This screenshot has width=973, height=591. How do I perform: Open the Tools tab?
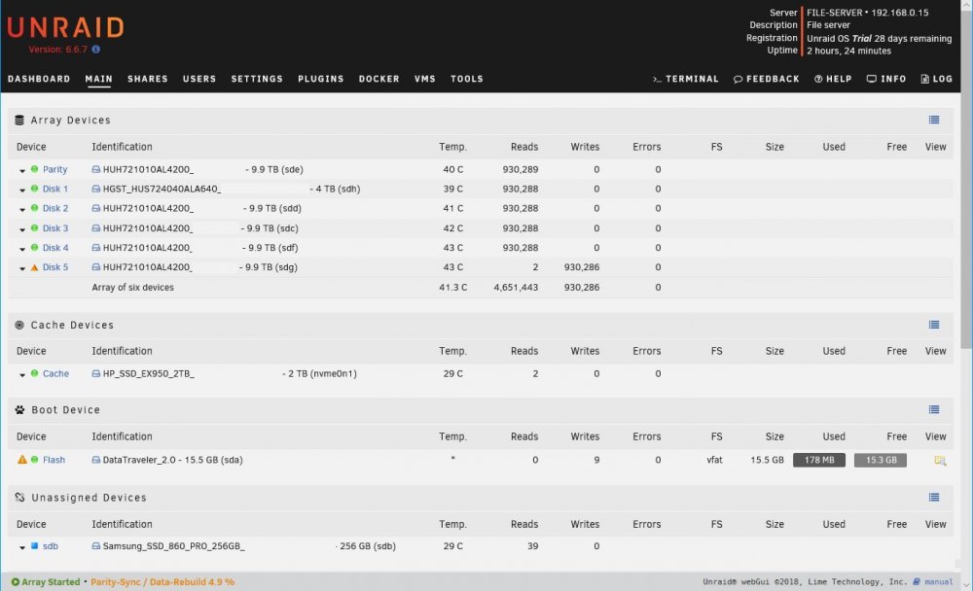tap(467, 79)
